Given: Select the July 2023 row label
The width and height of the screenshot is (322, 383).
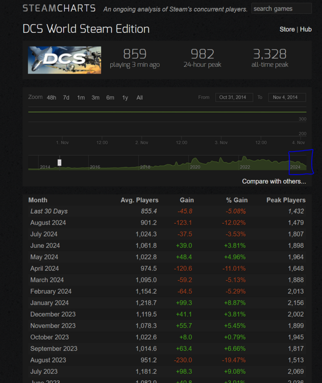Looking at the screenshot, I should (x=44, y=372).
